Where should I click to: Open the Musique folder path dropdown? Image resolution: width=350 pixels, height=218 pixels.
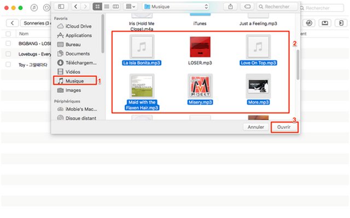pyautogui.click(x=176, y=7)
